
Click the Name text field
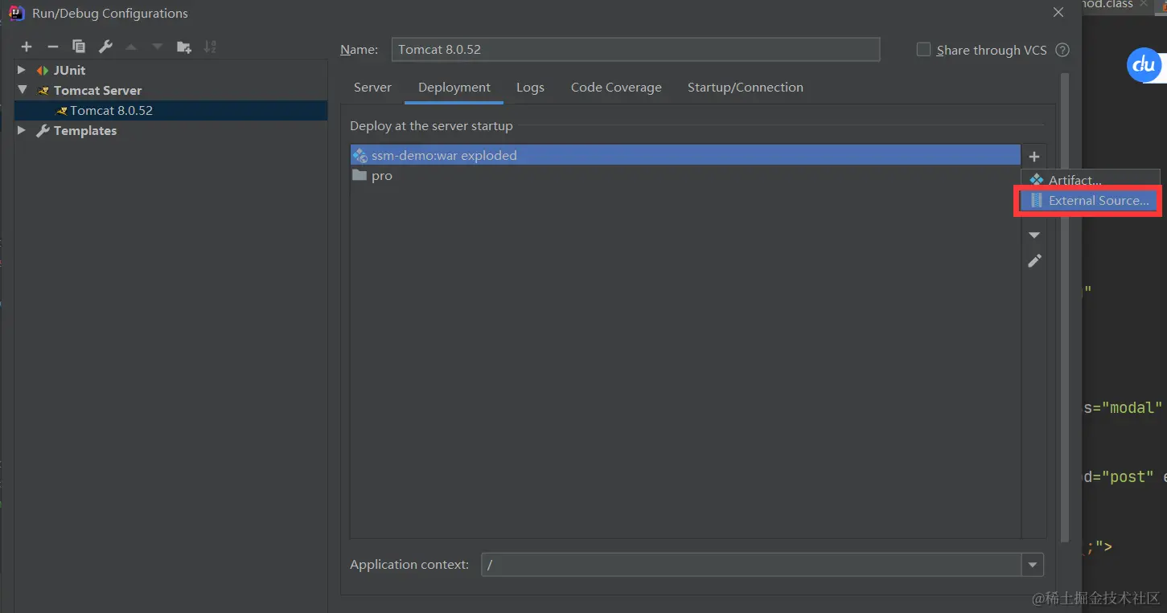(x=635, y=50)
